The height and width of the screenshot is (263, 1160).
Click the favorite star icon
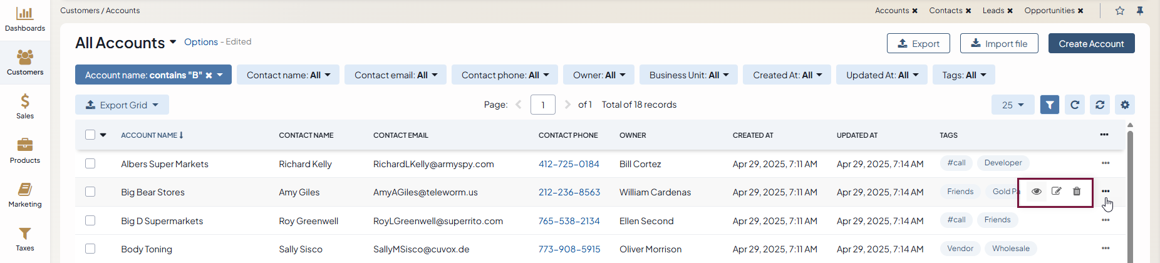point(1120,11)
